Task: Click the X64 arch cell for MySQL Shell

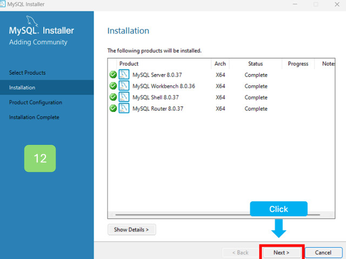Action: pos(220,97)
